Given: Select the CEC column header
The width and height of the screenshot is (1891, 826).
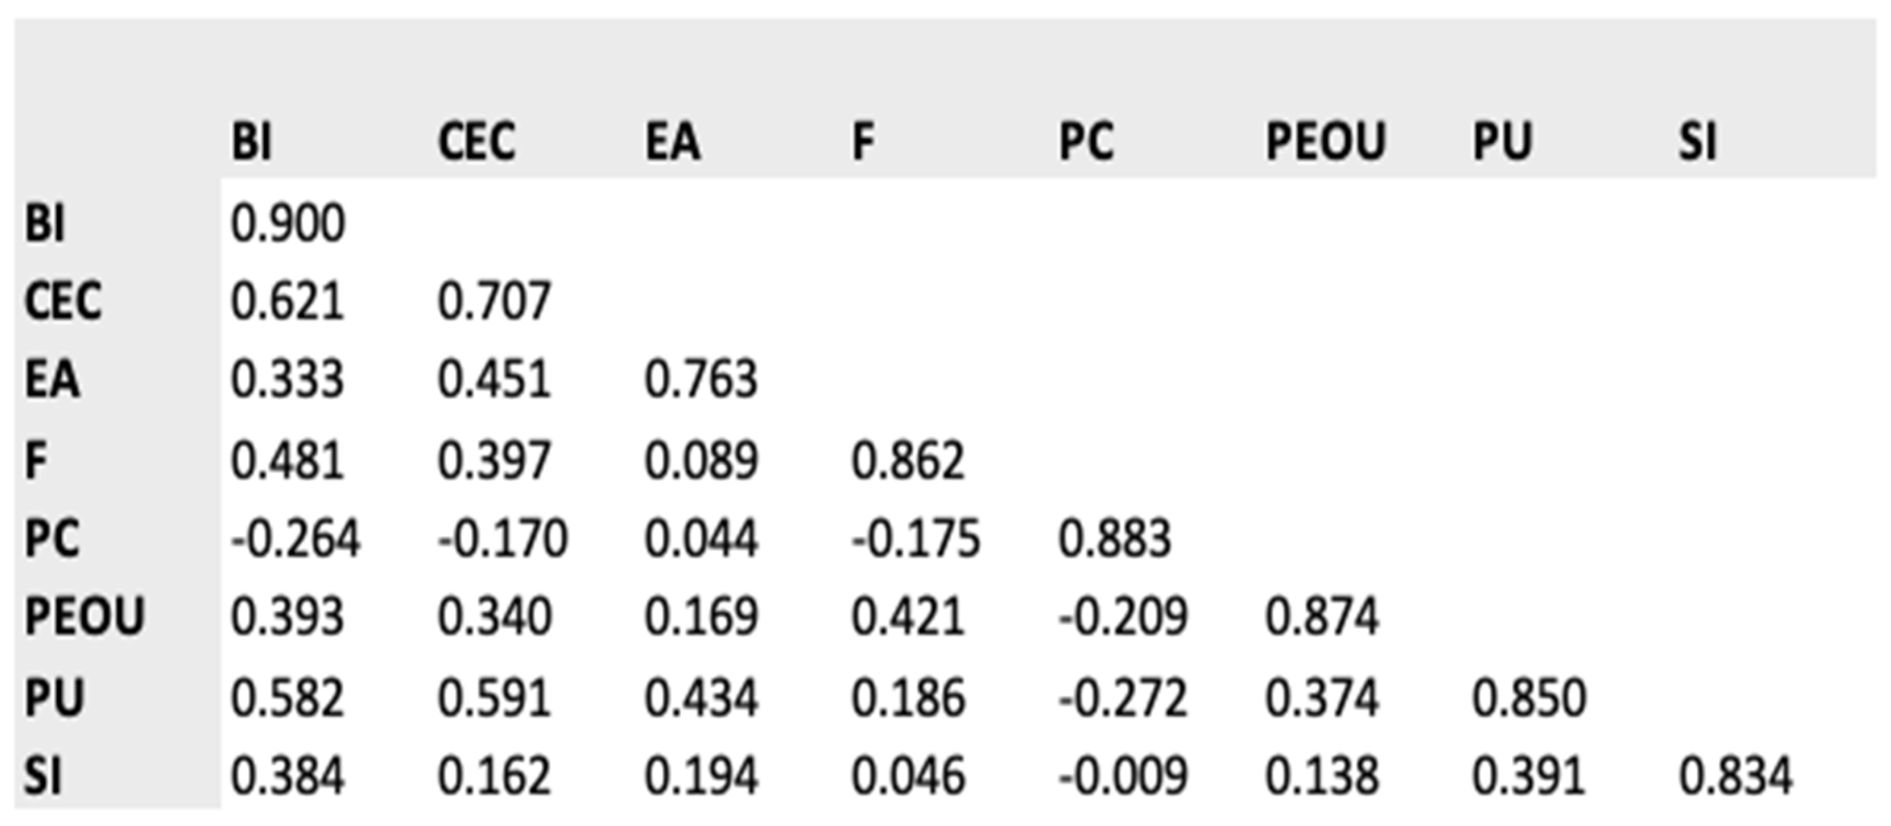Looking at the screenshot, I should click(x=476, y=141).
